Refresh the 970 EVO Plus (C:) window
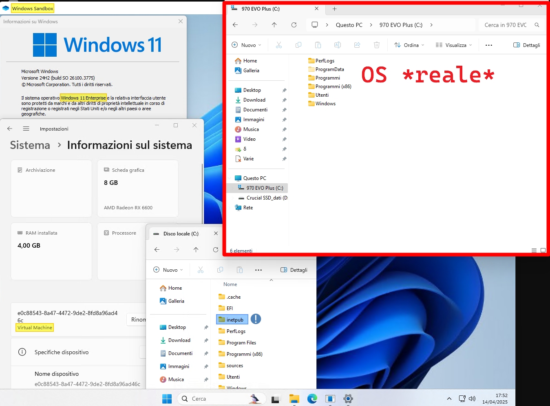This screenshot has width=550, height=406. [x=294, y=25]
